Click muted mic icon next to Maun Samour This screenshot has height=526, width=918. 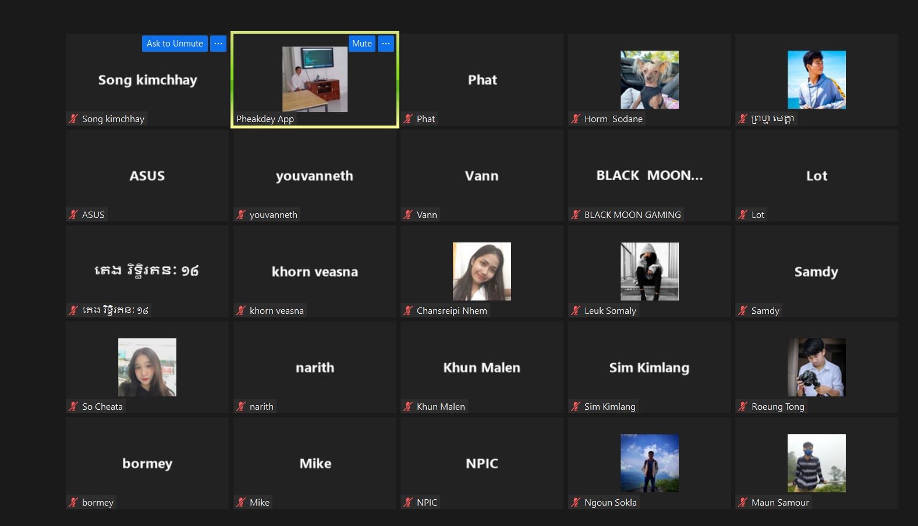pos(743,503)
